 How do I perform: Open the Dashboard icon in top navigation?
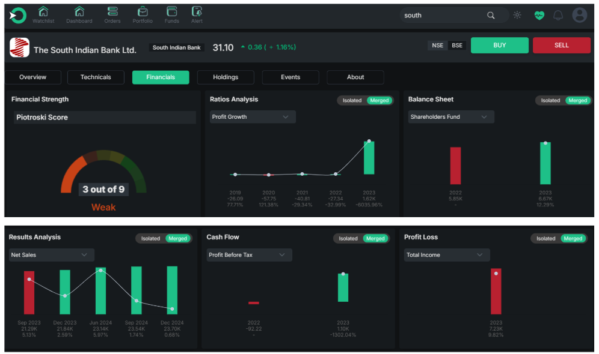79,12
